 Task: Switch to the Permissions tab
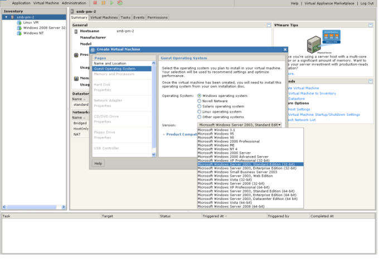tap(157, 17)
